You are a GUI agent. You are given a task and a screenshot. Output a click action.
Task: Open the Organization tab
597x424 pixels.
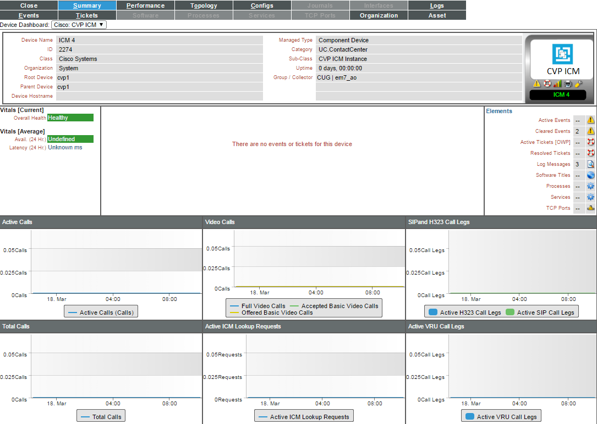point(379,15)
